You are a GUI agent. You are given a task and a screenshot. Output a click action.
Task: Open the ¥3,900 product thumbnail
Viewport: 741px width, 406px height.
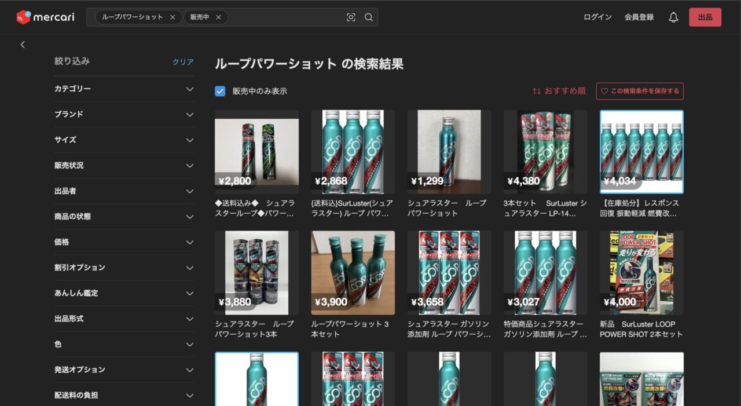pyautogui.click(x=353, y=273)
